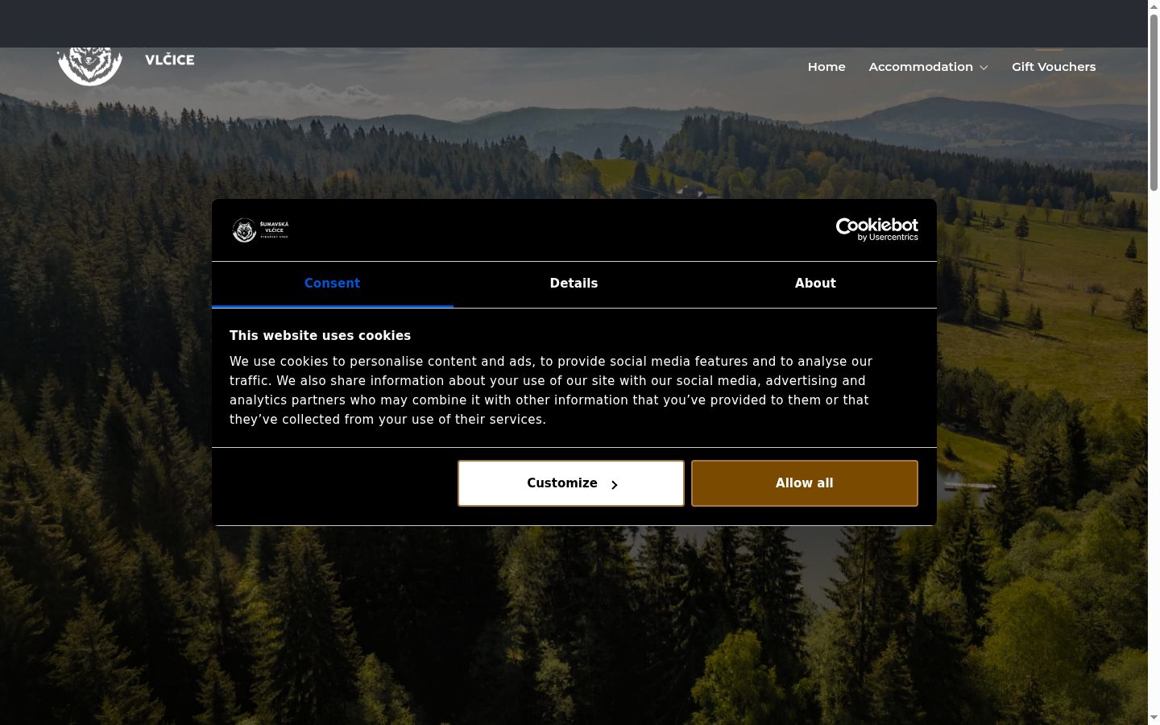
Task: Click the scrollbar up arrow
Action: [1154, 6]
